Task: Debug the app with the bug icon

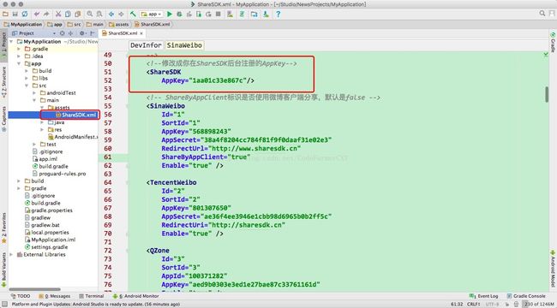Action: point(179,15)
